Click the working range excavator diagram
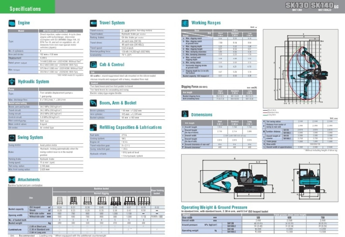This screenshot has height=237, width=345. click(300, 69)
